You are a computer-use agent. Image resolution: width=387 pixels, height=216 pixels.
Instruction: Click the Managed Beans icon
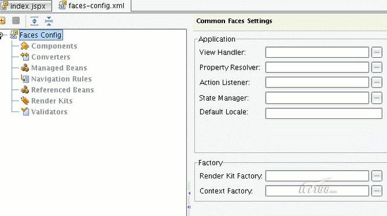[24, 68]
